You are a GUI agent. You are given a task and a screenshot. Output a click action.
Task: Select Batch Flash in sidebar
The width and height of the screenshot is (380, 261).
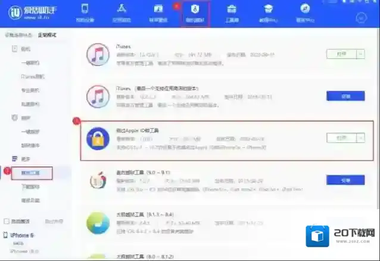[30, 104]
